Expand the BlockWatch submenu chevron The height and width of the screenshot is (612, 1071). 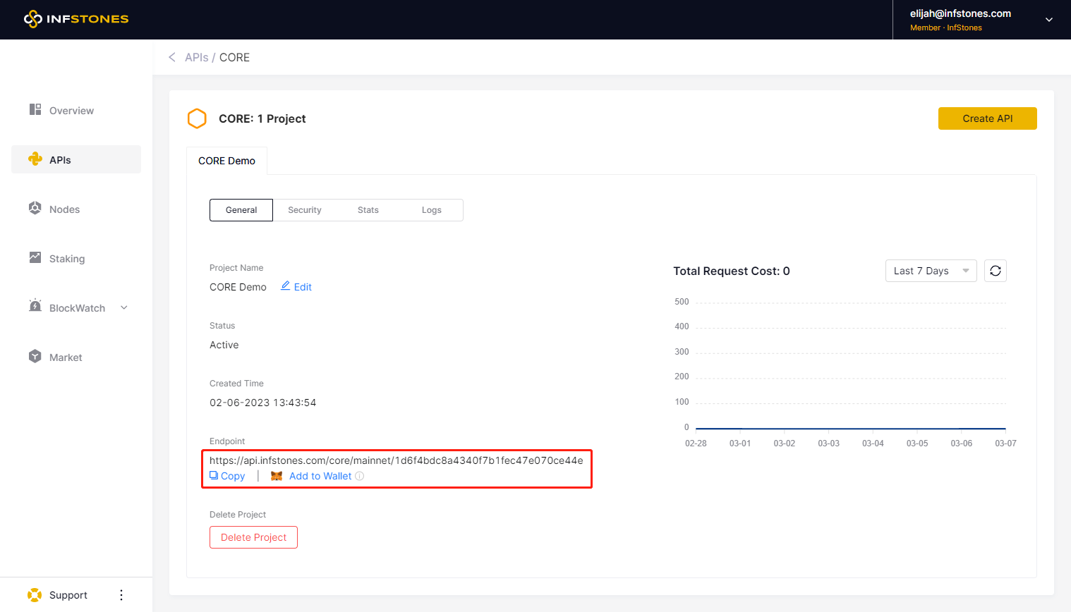124,307
